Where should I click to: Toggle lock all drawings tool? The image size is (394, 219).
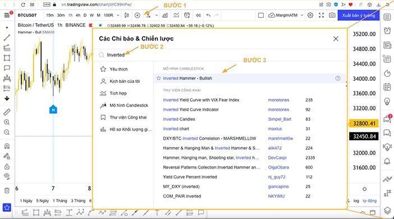7,166
